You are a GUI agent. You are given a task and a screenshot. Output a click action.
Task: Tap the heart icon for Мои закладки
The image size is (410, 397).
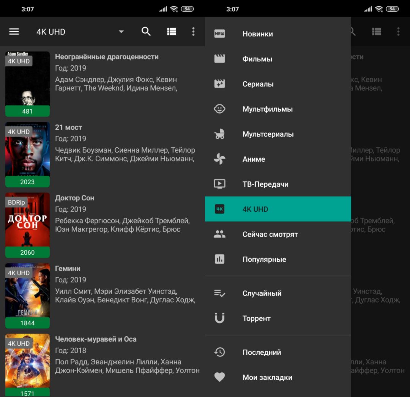click(x=219, y=377)
